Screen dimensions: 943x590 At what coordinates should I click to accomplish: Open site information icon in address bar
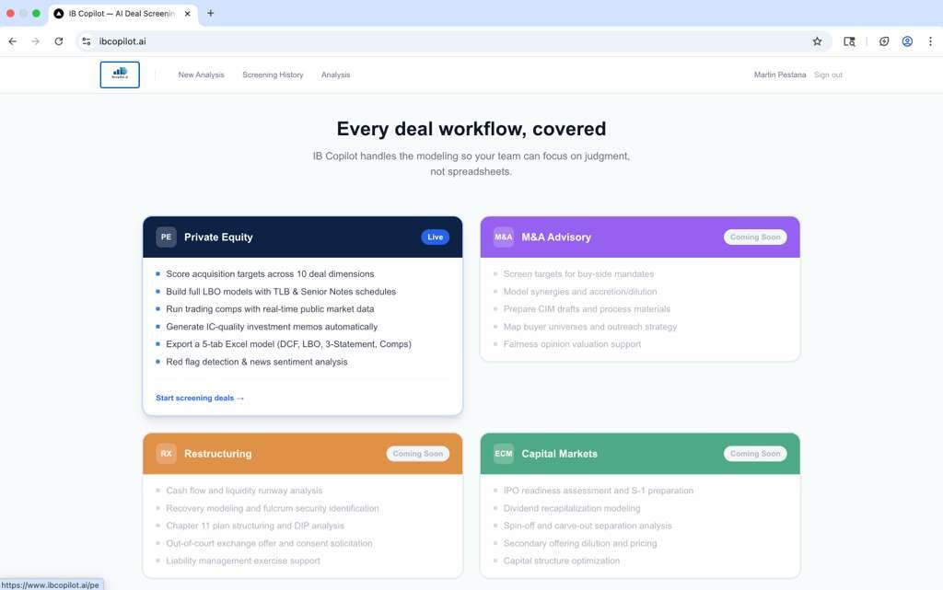click(x=87, y=41)
